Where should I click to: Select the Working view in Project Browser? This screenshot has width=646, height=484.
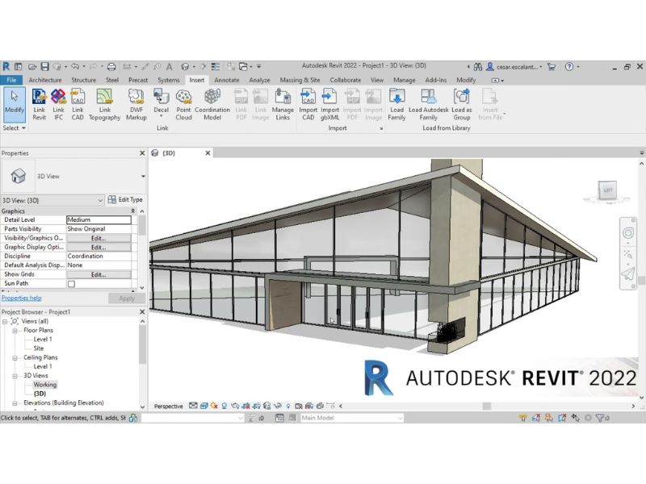pyautogui.click(x=45, y=385)
